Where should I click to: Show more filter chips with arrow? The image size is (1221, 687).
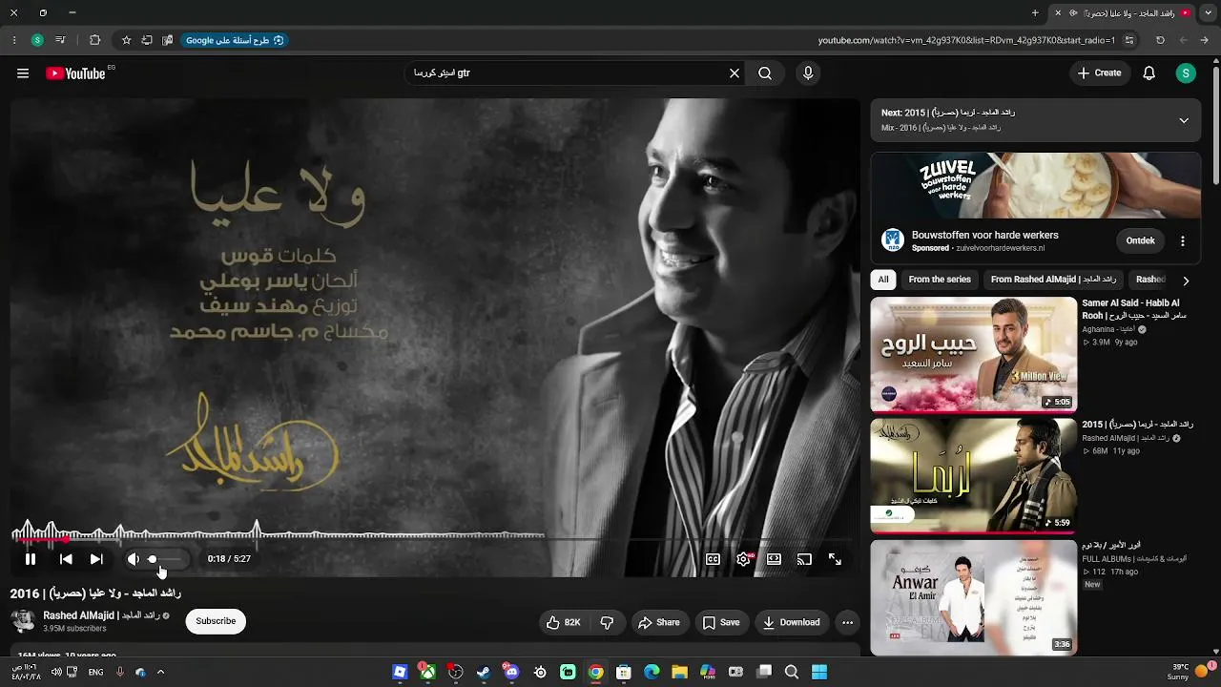click(x=1186, y=281)
